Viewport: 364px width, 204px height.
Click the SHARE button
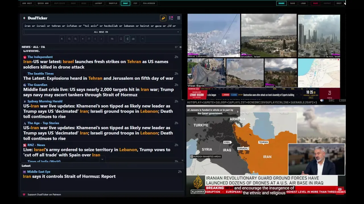(281, 3)
